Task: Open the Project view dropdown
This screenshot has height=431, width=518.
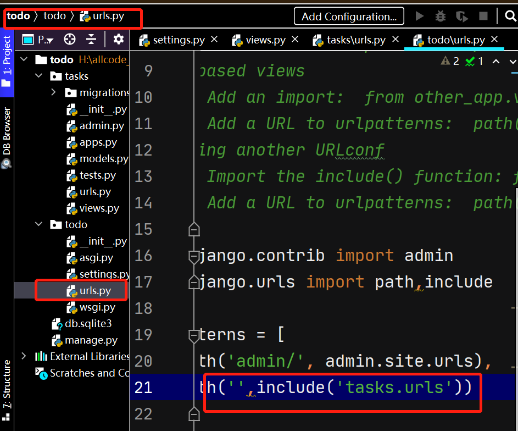Action: pos(38,40)
